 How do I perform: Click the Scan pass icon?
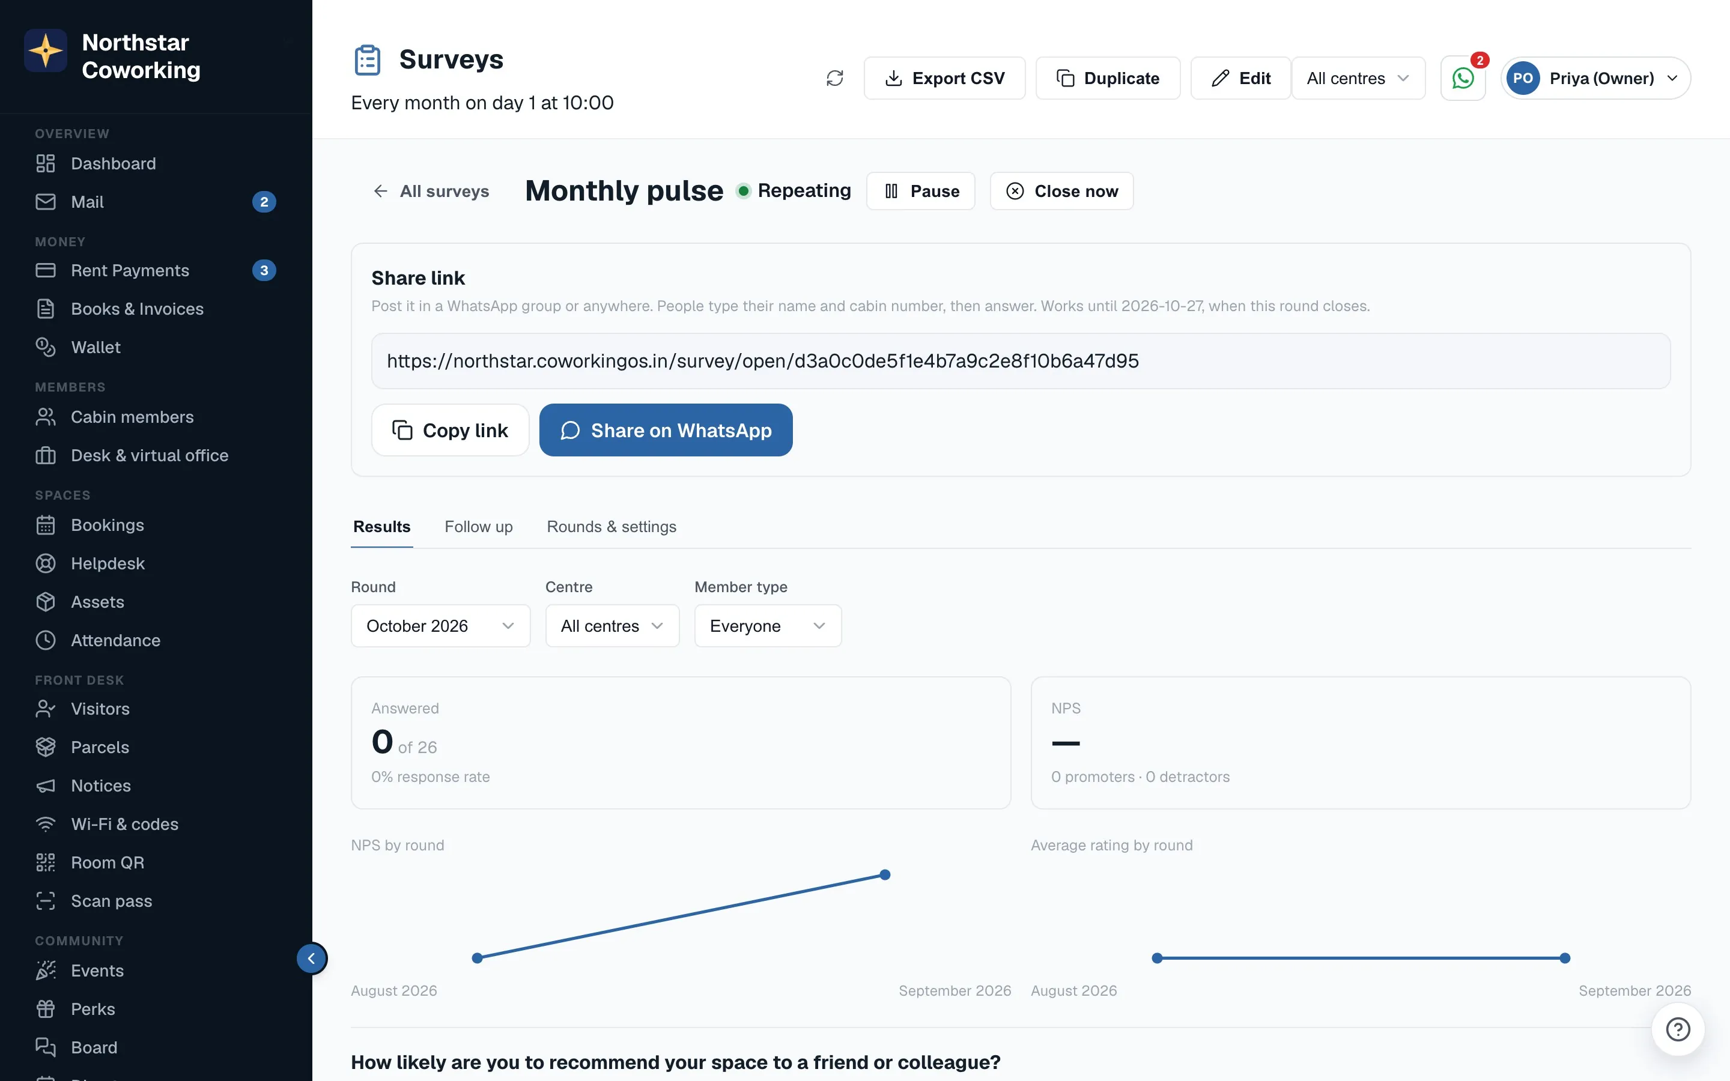click(x=46, y=901)
